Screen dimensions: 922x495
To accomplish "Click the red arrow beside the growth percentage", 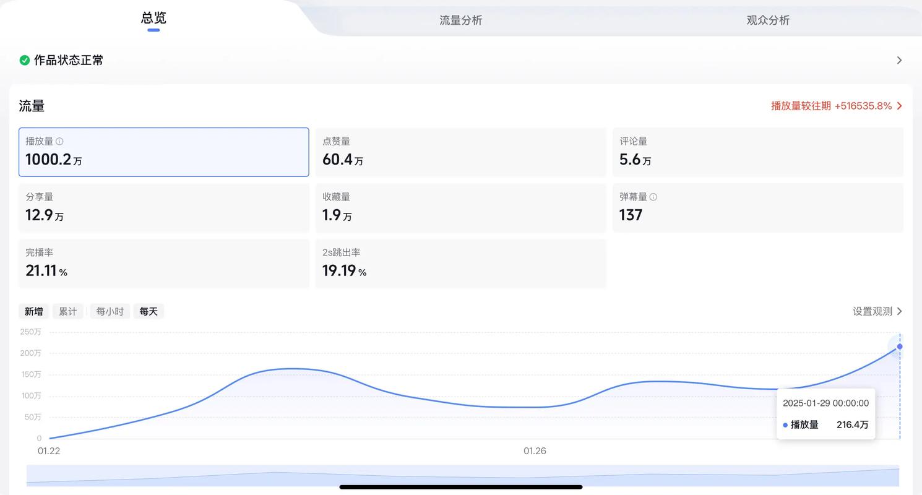I will pyautogui.click(x=900, y=105).
